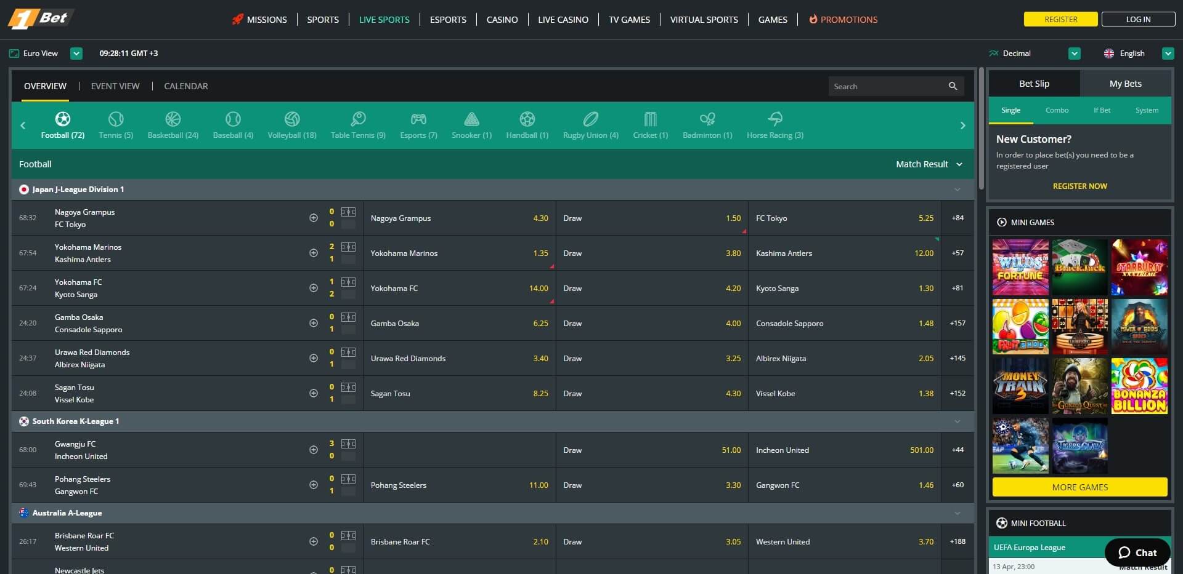This screenshot has width=1183, height=574.
Task: Open Live Casino in top navigation
Action: pyautogui.click(x=563, y=20)
